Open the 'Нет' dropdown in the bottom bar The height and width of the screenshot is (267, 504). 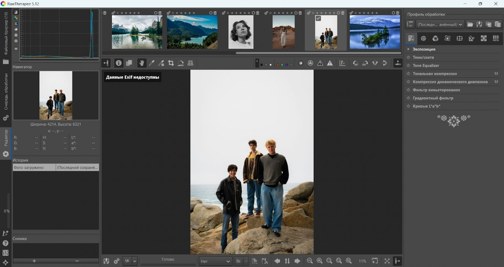click(x=215, y=261)
